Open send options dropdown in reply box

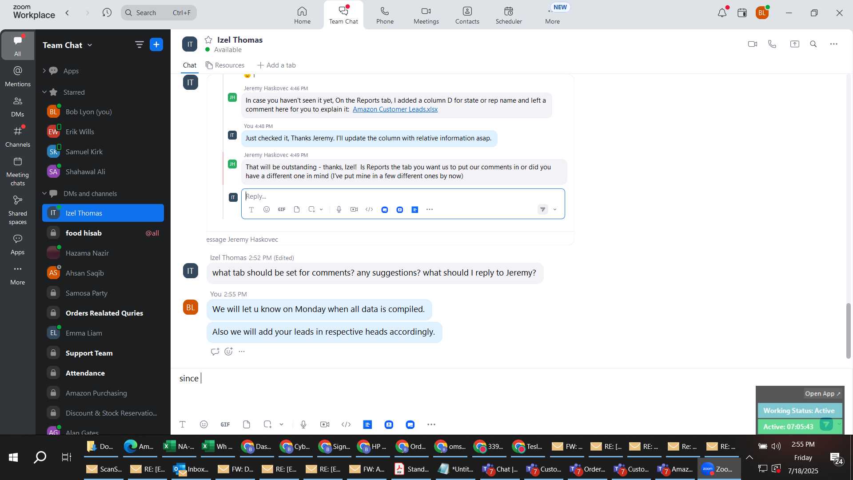click(555, 209)
